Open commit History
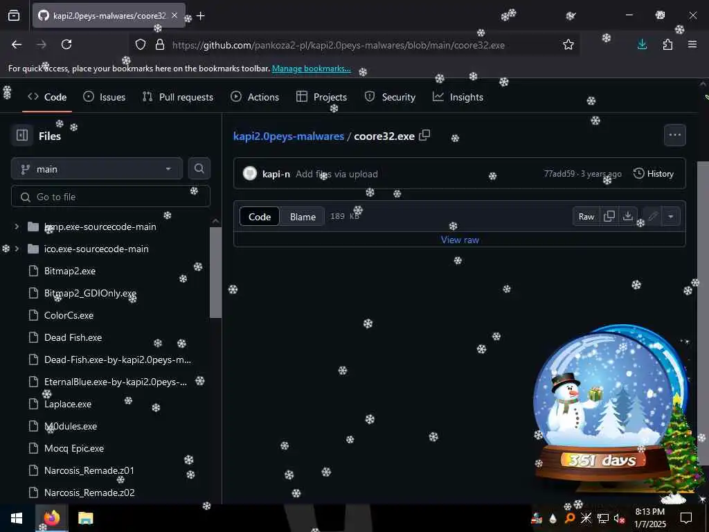 pyautogui.click(x=654, y=173)
